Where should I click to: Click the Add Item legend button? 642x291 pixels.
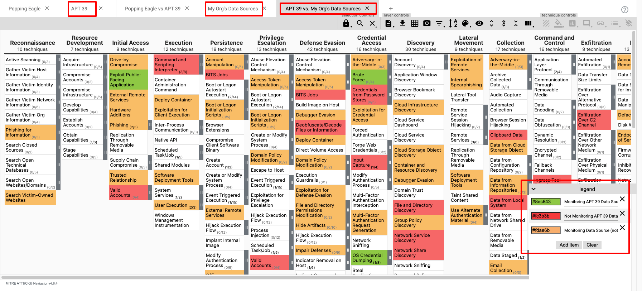click(569, 245)
